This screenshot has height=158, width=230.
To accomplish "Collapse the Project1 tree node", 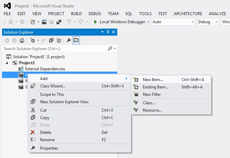I will 7,63.
